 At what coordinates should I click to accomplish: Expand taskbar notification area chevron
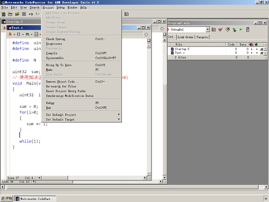266,199
